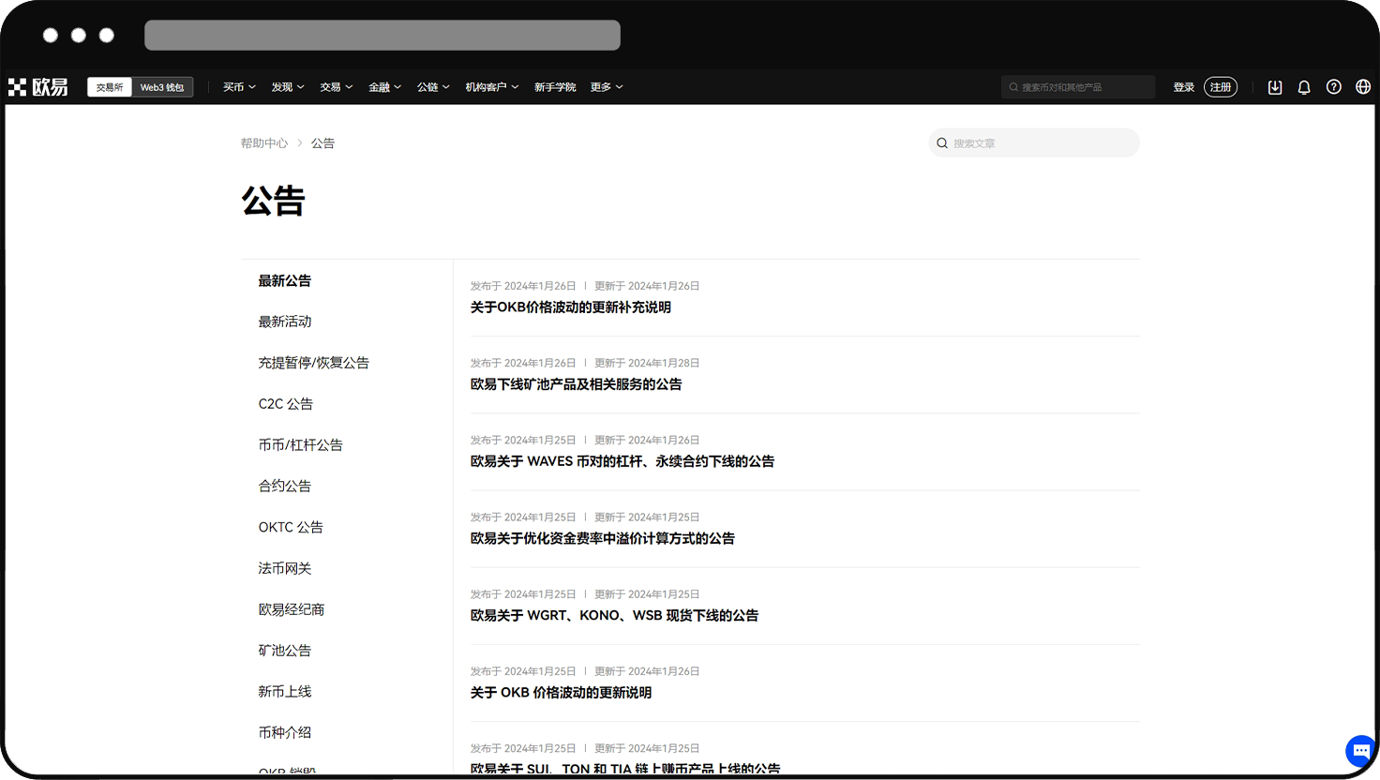The height and width of the screenshot is (780, 1380).
Task: Expand the 交易 dropdown menu
Action: 336,86
